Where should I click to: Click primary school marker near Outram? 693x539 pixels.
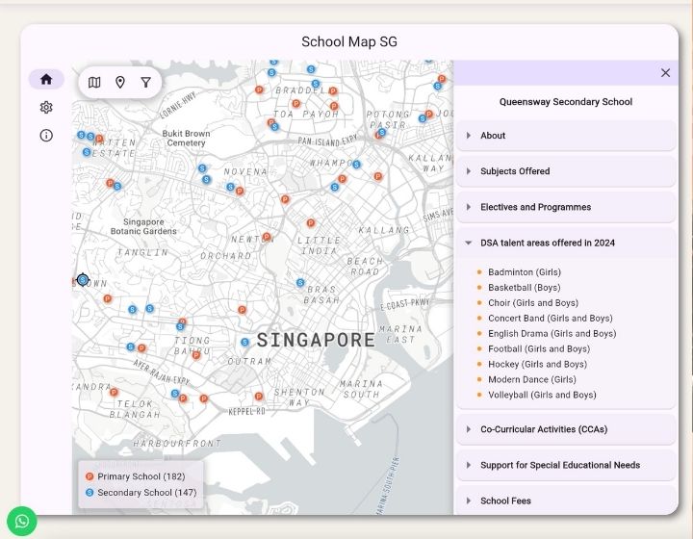(242, 310)
